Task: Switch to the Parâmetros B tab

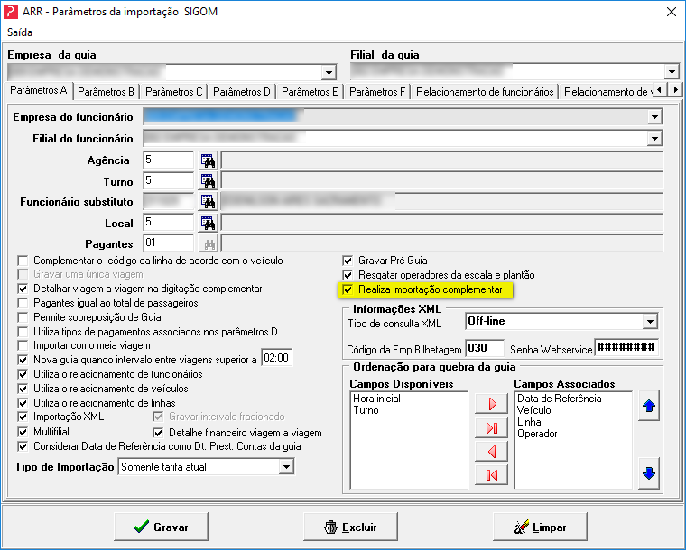Action: [x=106, y=92]
